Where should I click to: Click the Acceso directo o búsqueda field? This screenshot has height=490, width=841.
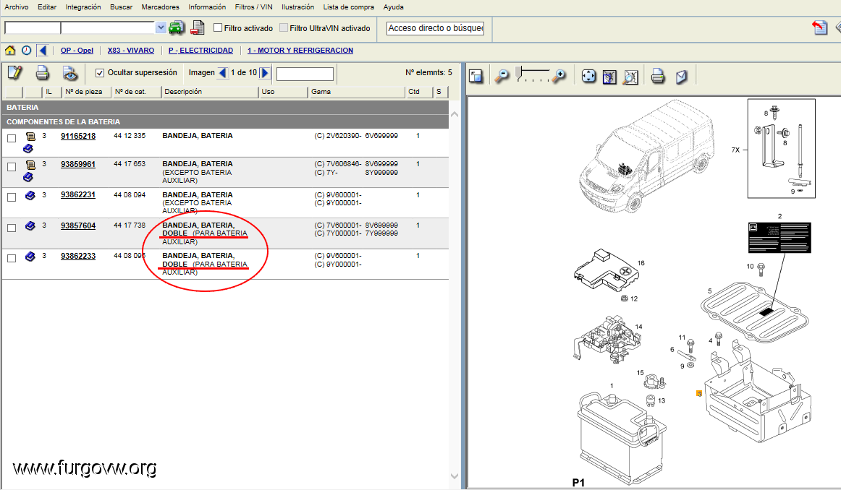(435, 28)
